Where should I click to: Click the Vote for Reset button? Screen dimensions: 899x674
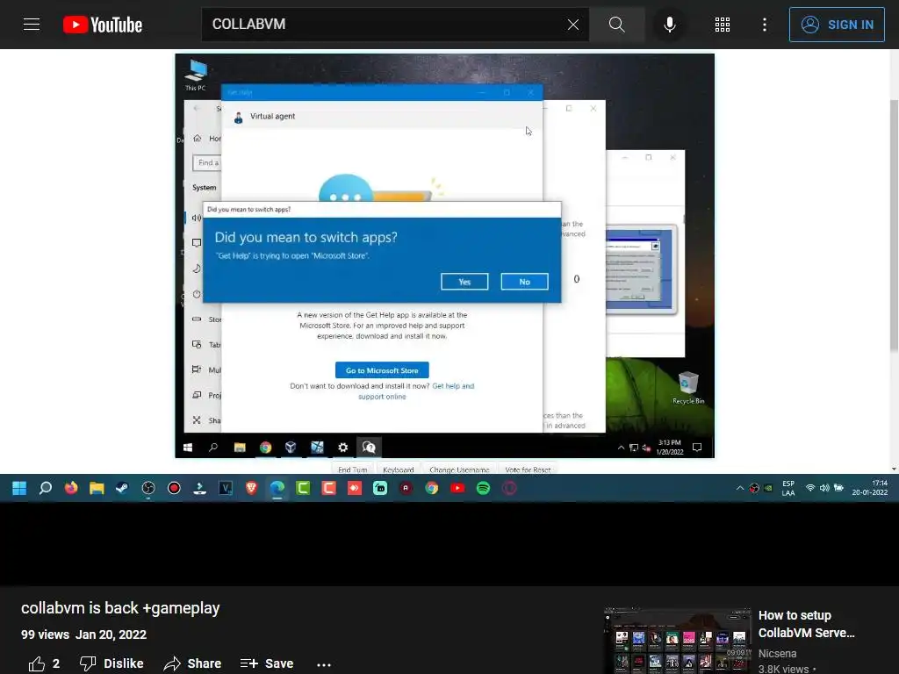tap(528, 469)
